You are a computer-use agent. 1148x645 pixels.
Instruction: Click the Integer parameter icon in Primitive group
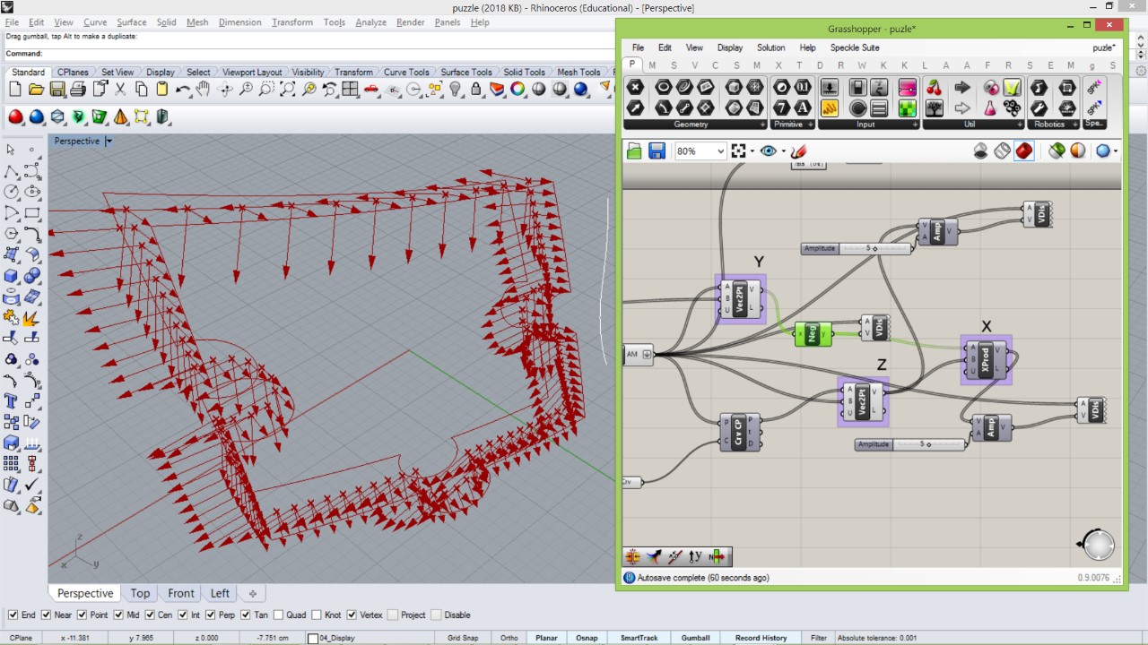781,108
